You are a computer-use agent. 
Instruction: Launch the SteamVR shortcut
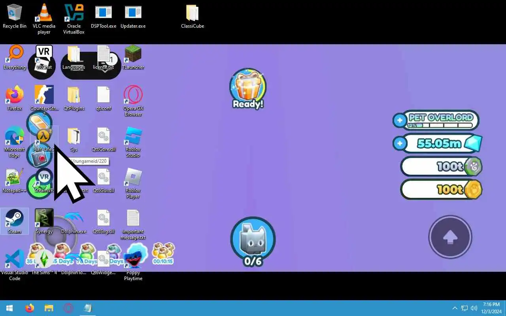[x=44, y=181]
